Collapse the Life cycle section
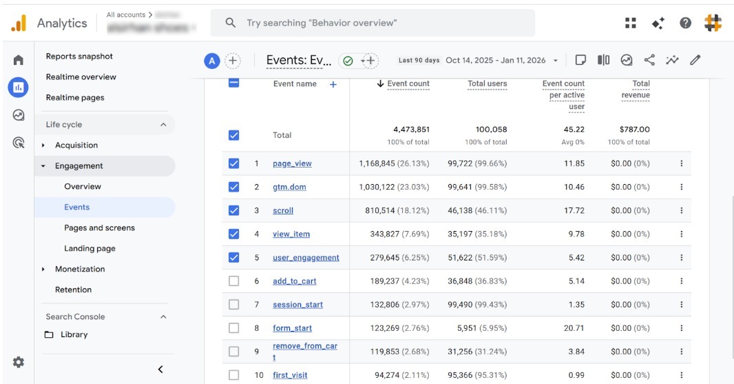Image resolution: width=734 pixels, height=384 pixels. [x=163, y=125]
